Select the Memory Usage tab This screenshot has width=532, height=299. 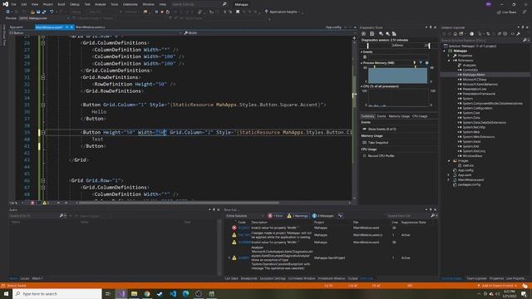coord(399,116)
